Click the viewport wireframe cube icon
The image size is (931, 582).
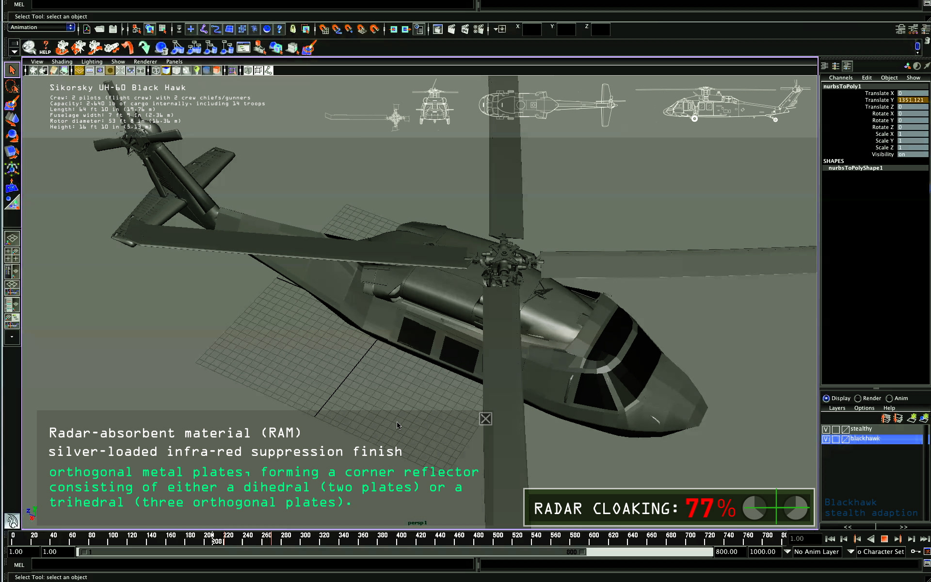pyautogui.click(x=156, y=70)
